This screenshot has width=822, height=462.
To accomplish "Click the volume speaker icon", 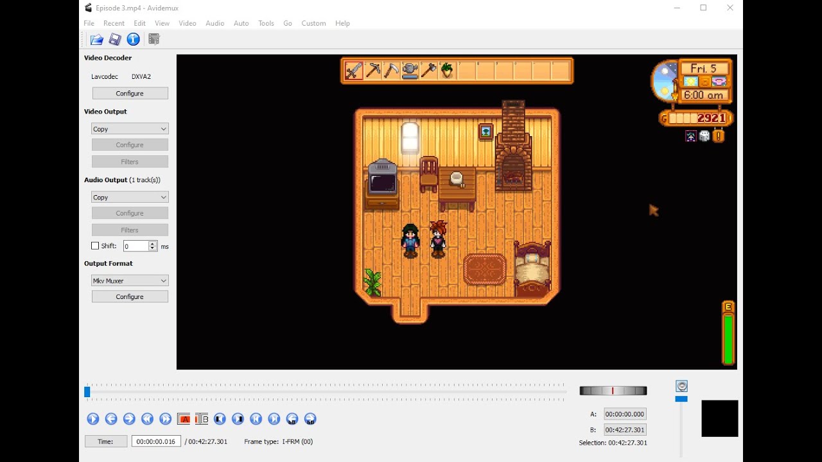I will (682, 386).
